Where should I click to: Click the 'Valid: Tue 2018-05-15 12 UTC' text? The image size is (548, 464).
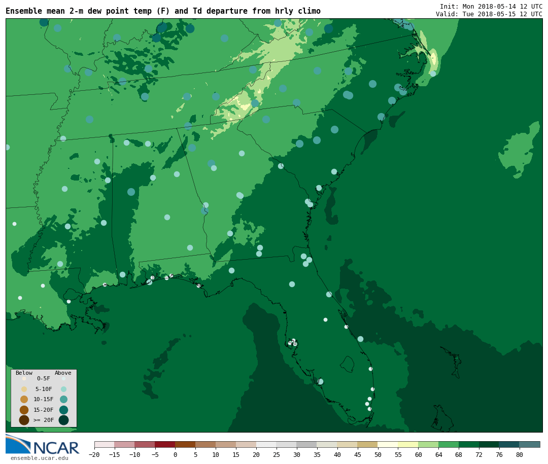click(x=489, y=14)
